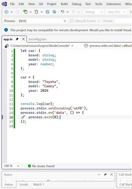Viewport: 132px width, 189px height.
Task: Open the View menu
Action: tap(32, 4)
